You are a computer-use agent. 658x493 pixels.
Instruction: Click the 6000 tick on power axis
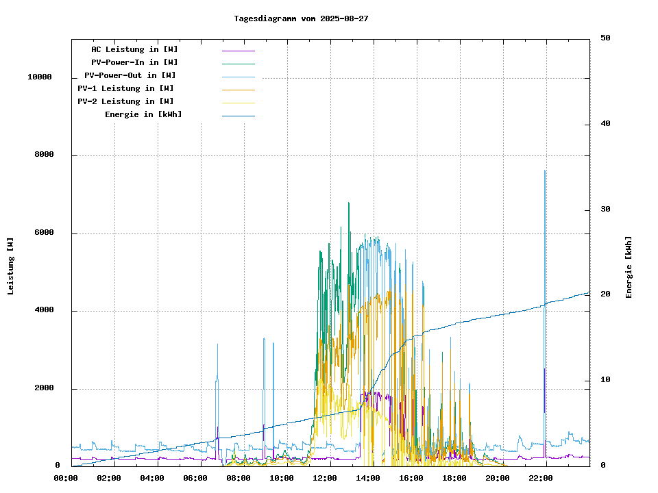tap(44, 233)
